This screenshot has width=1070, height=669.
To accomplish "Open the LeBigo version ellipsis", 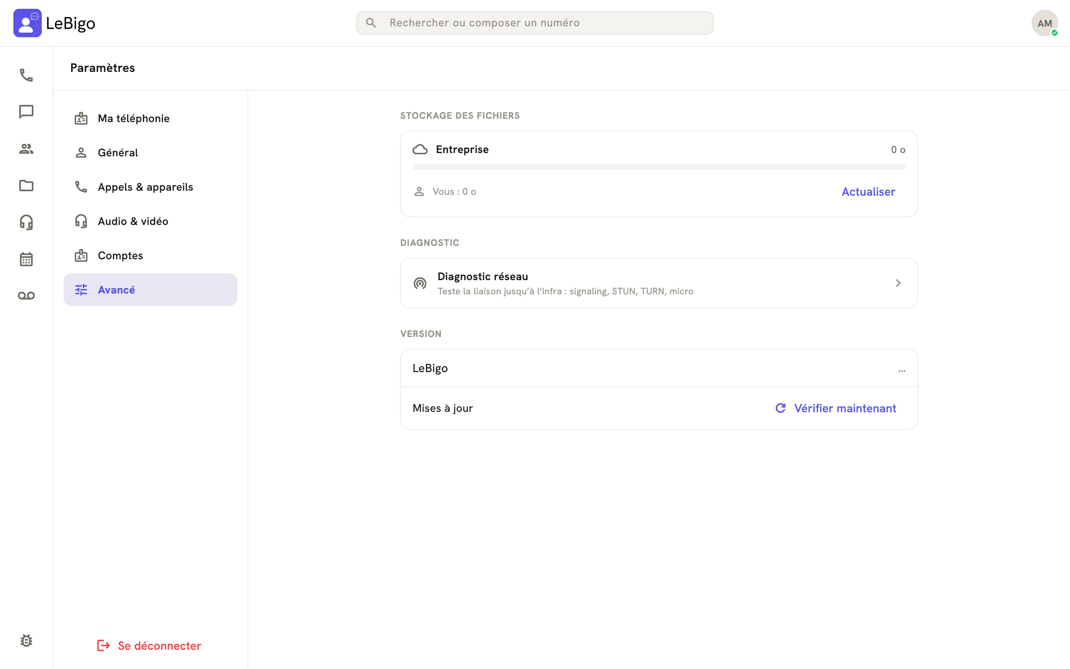I will [x=902, y=370].
